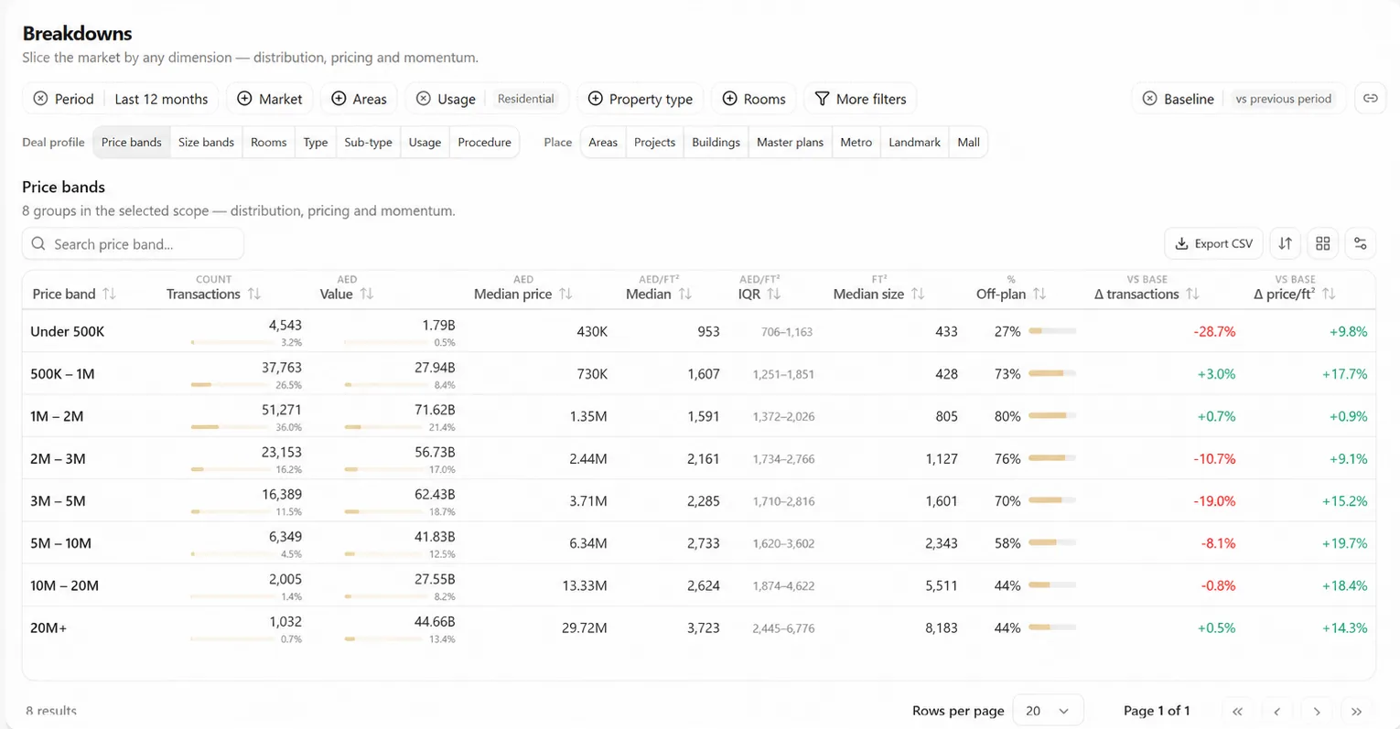Open Rows per page dropdown
Viewport: 1400px width, 729px height.
click(x=1047, y=711)
